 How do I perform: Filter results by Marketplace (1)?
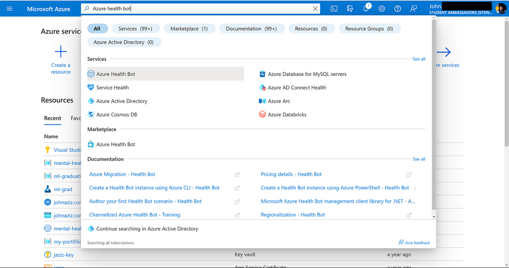pos(189,29)
